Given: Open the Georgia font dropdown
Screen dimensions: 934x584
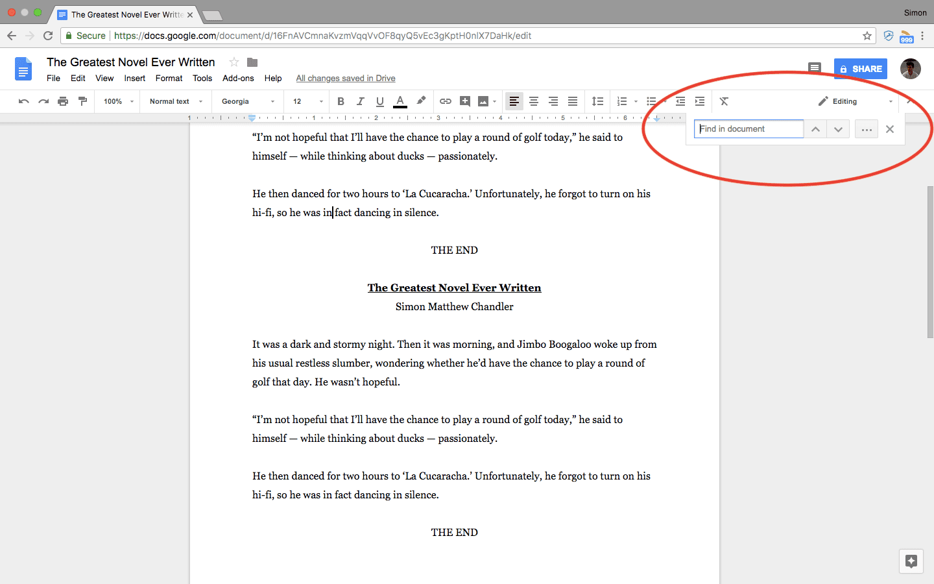Looking at the screenshot, I should [x=248, y=101].
